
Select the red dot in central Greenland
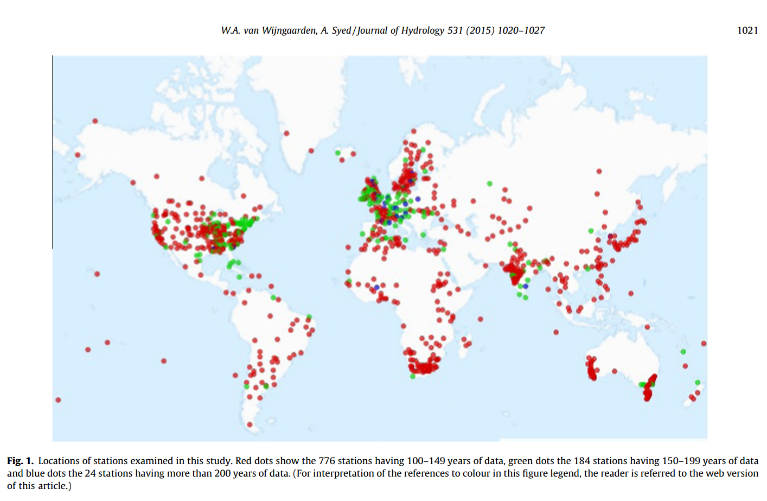tap(286, 133)
